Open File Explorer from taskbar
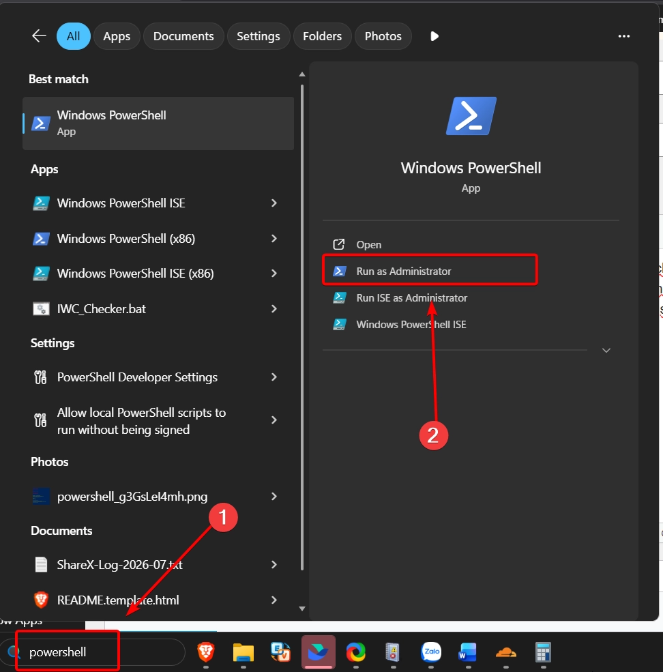663x672 pixels. click(244, 652)
